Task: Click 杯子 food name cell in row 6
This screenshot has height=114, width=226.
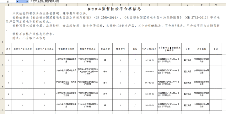Action: click(x=105, y=94)
